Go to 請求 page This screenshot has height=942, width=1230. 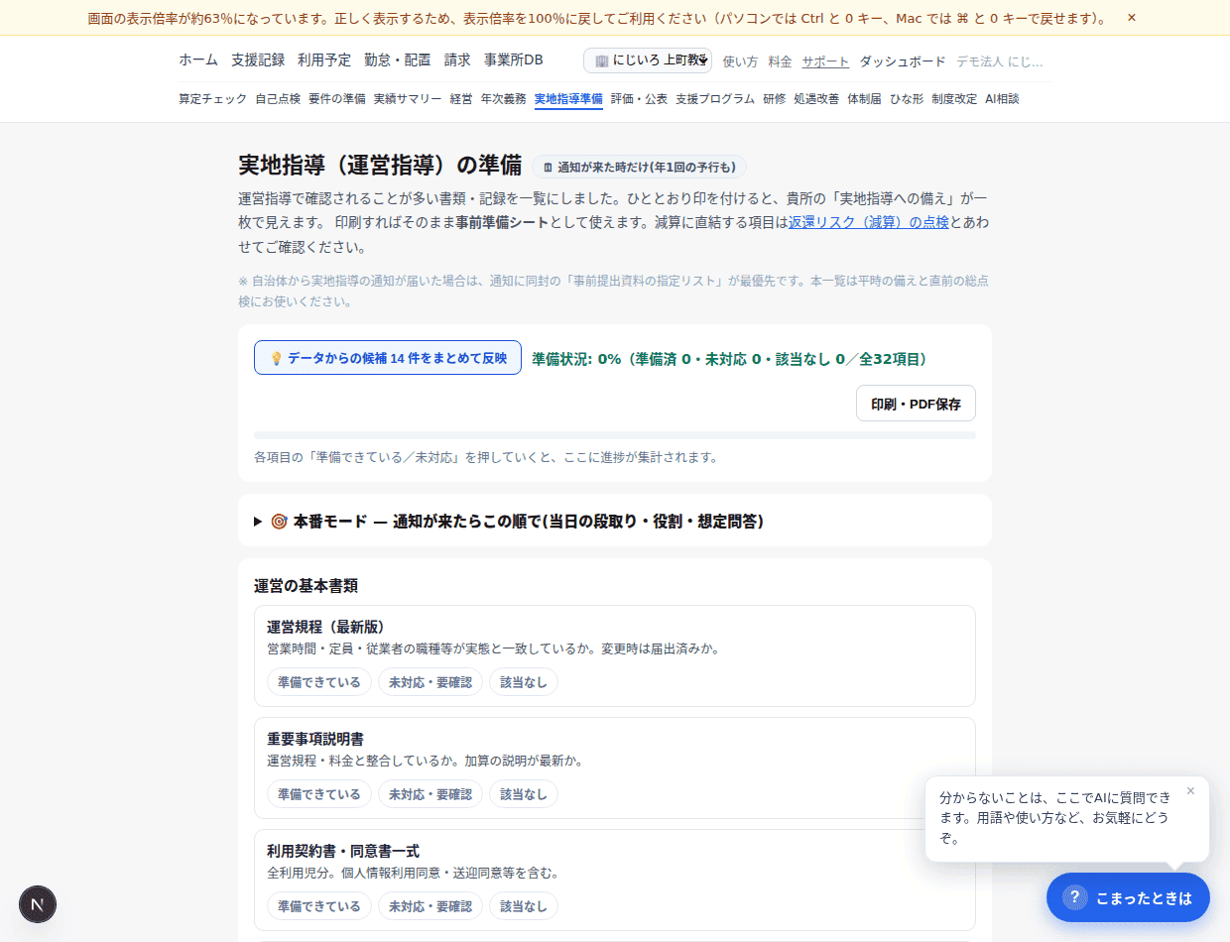pos(457,60)
